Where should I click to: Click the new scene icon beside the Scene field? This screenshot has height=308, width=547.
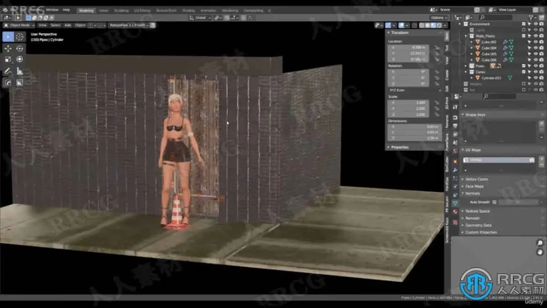[477, 10]
